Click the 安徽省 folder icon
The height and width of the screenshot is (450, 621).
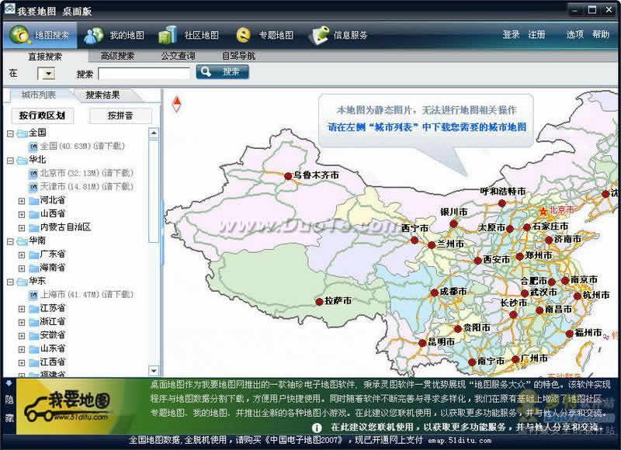(x=33, y=336)
